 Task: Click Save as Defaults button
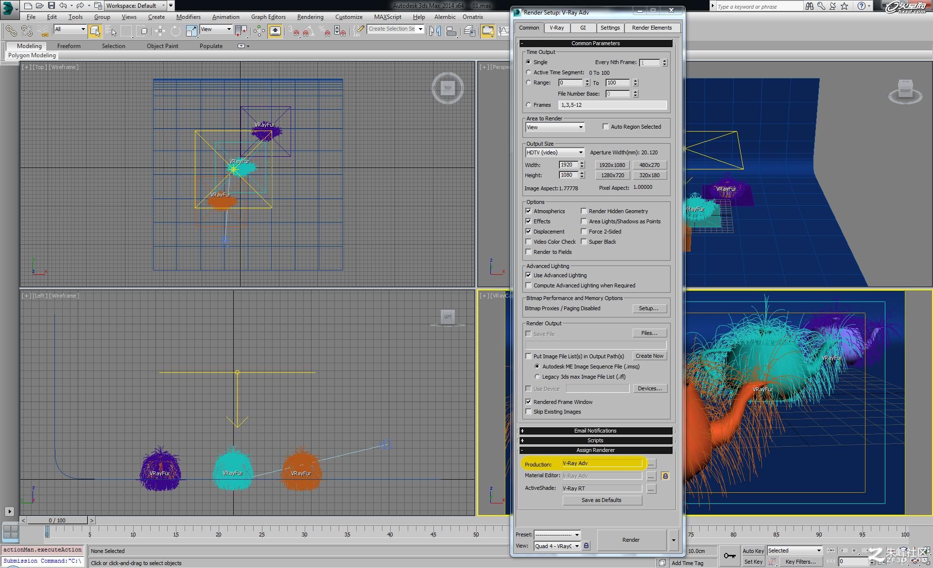point(602,500)
